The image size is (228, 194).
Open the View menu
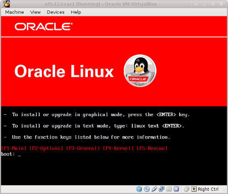click(35, 12)
